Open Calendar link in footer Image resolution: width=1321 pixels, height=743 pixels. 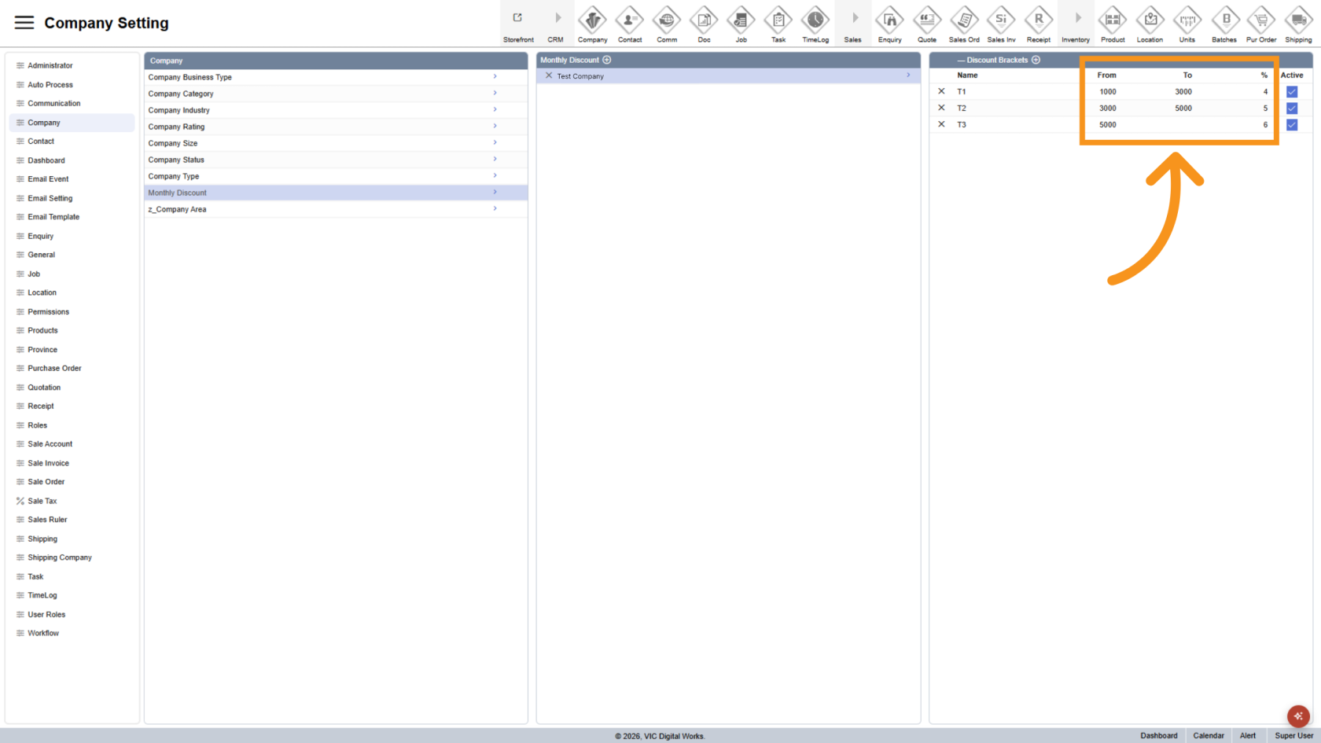tap(1209, 736)
